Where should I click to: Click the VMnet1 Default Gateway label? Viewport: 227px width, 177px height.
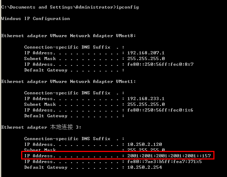(x=46, y=116)
